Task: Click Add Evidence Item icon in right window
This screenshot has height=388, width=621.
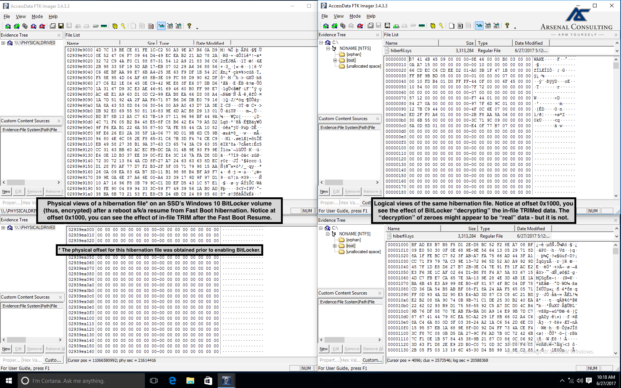Action: (326, 26)
